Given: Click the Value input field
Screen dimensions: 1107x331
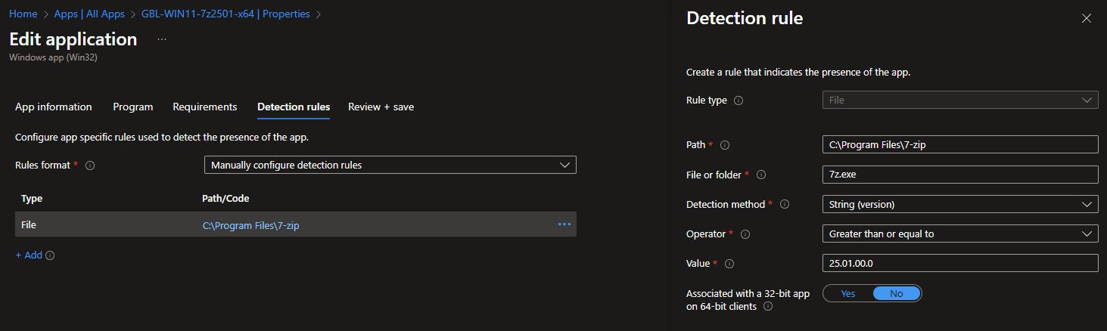Looking at the screenshot, I should click(x=959, y=263).
